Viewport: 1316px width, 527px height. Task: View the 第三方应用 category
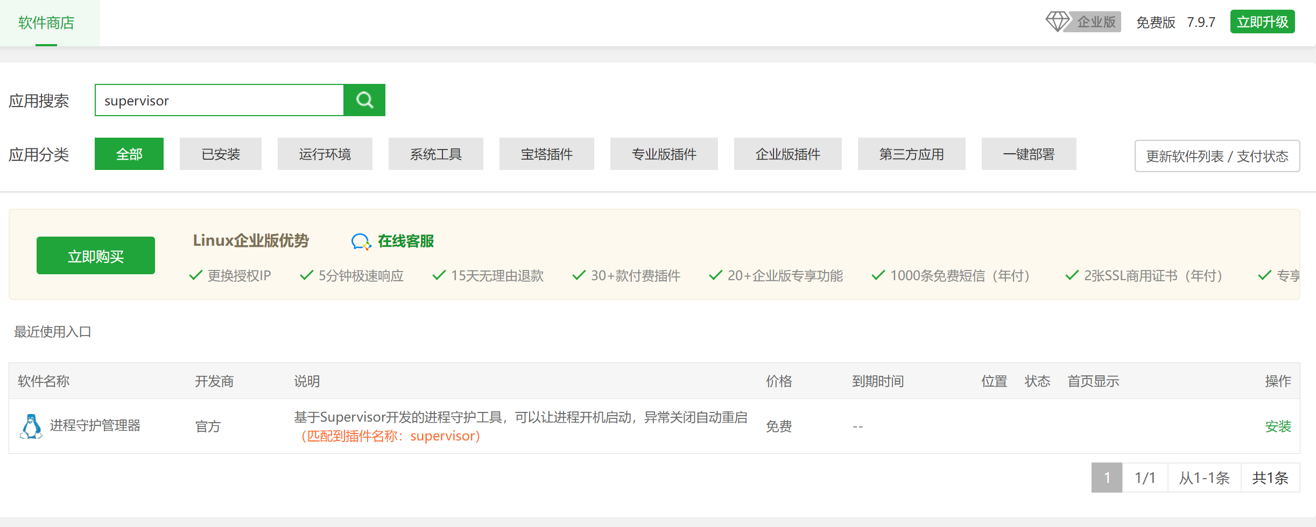(x=912, y=154)
